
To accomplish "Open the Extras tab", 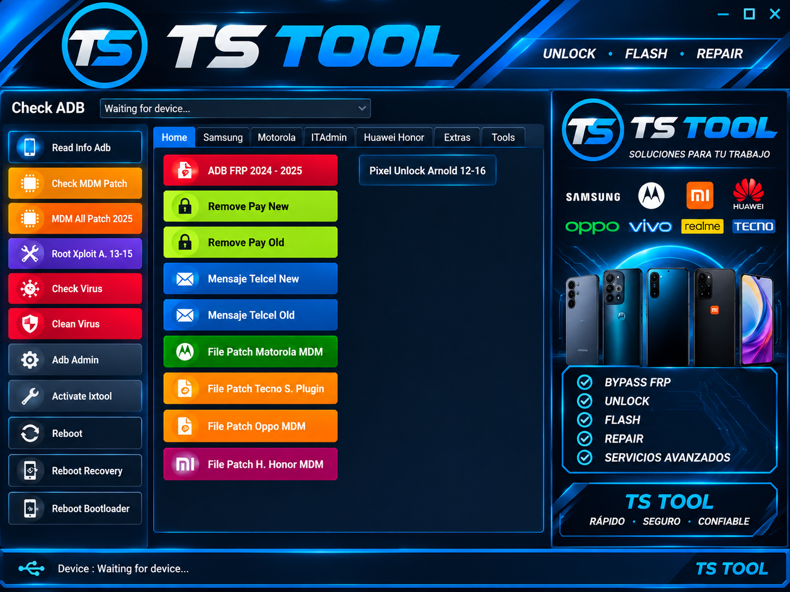I will tap(457, 137).
